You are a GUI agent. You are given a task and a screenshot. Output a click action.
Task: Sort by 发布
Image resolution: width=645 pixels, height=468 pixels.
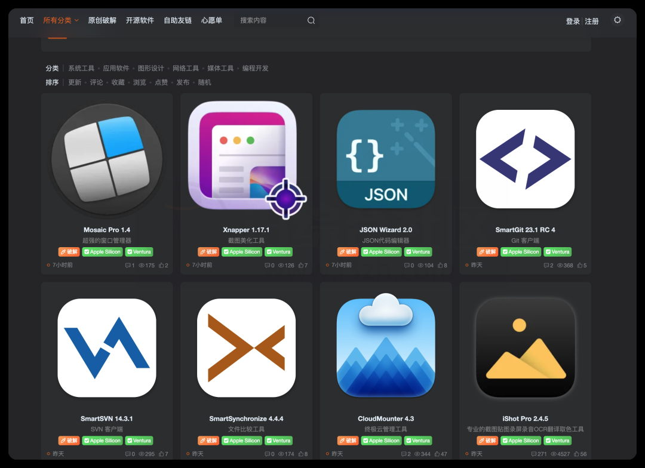183,82
